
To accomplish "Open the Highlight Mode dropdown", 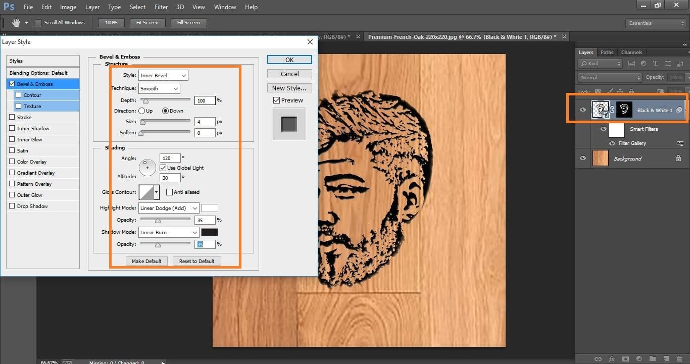I will point(168,208).
